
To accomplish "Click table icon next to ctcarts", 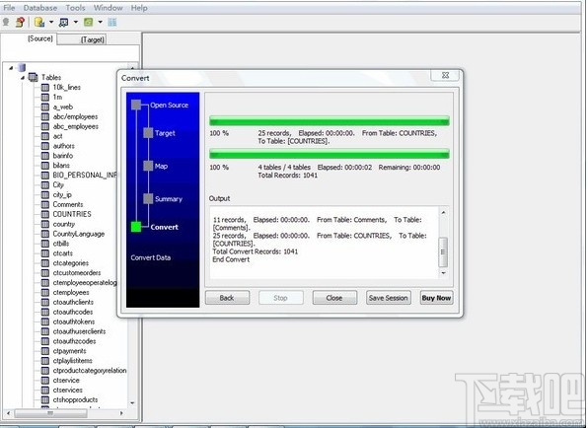I will point(45,253).
